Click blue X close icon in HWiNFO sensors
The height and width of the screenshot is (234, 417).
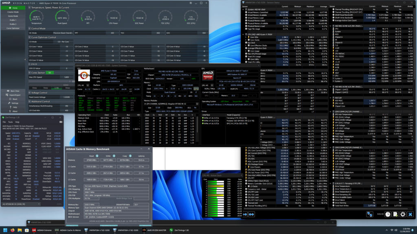[x=410, y=214]
